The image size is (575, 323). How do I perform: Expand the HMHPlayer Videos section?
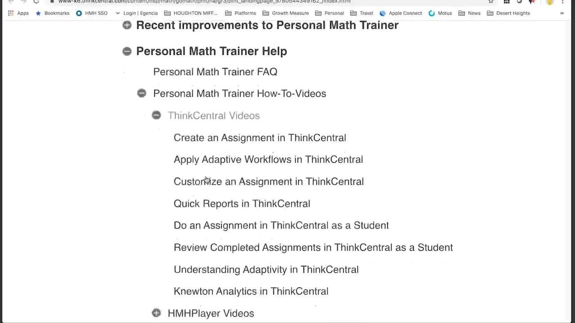(156, 313)
